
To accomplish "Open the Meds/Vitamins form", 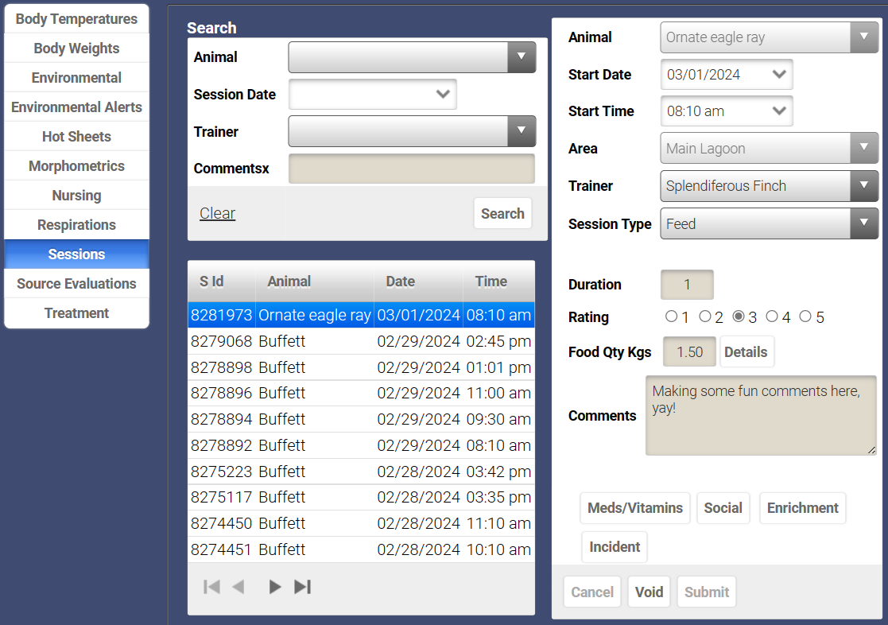I will pos(634,508).
